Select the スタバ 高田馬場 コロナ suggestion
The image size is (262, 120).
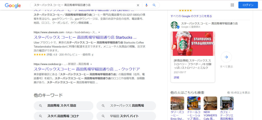point(63,116)
